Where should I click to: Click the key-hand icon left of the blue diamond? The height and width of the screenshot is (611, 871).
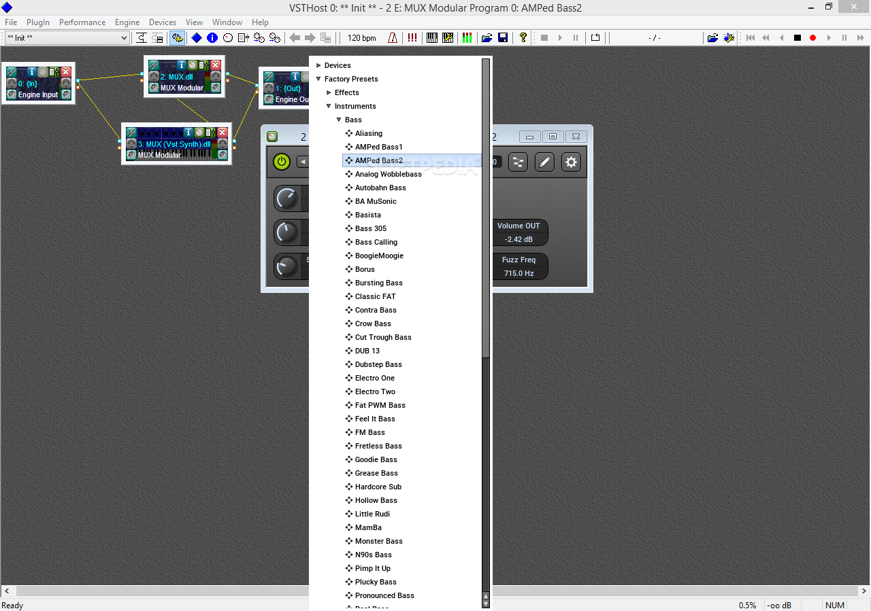click(x=177, y=38)
